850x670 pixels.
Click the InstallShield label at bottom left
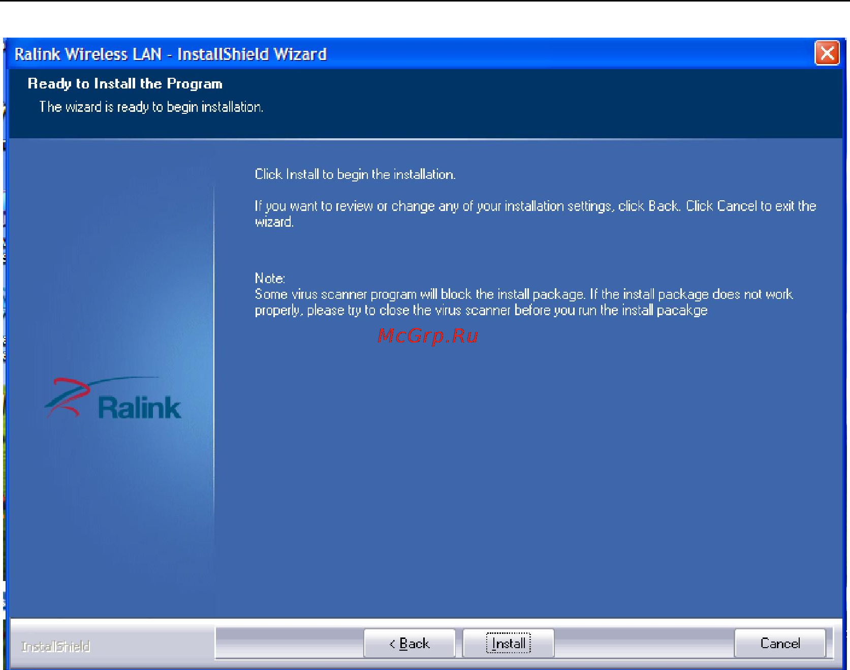pos(56,647)
